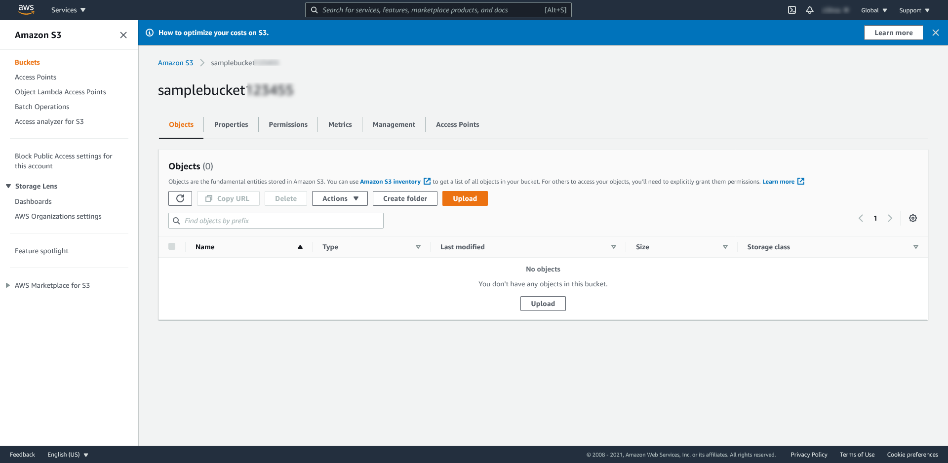The image size is (948, 463).
Task: Open Buckets in the sidebar
Action: (x=27, y=62)
